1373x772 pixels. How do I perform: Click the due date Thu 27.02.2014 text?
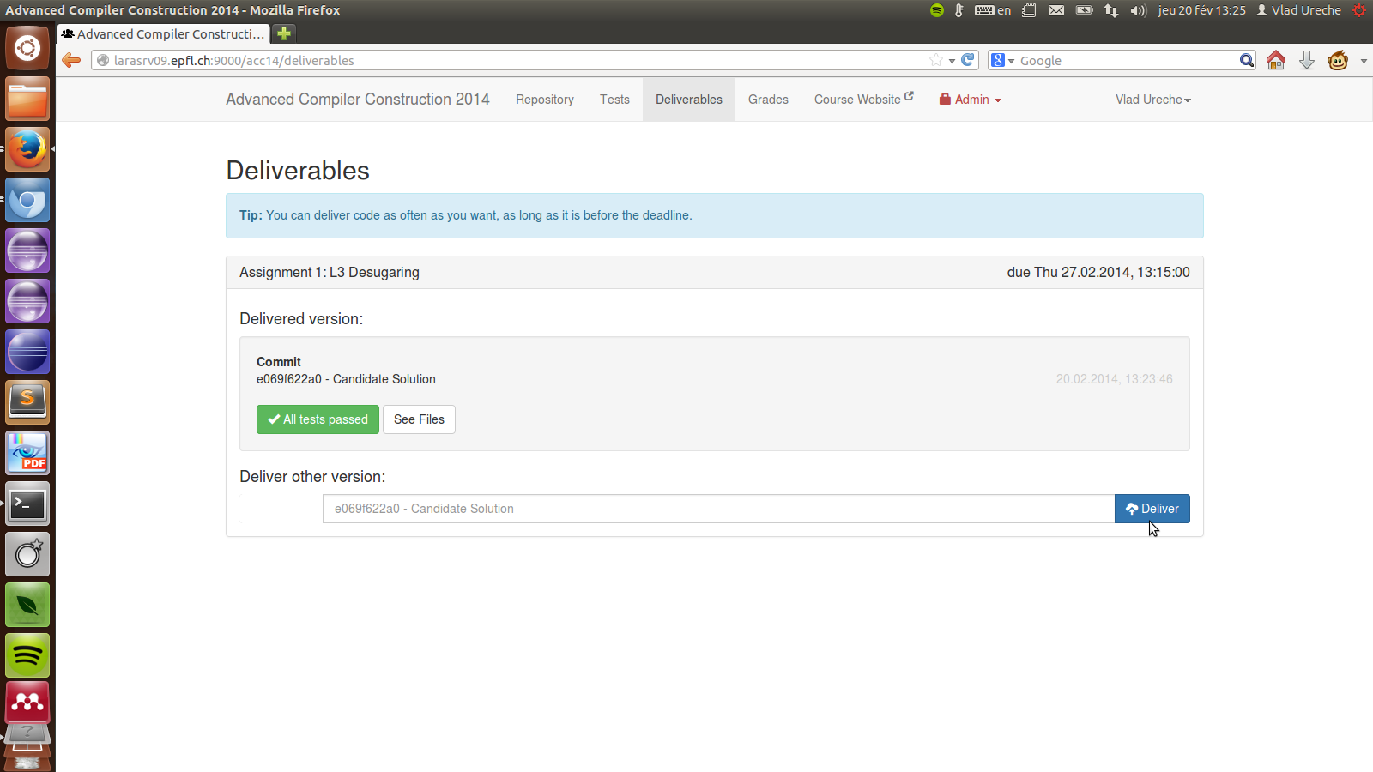pyautogui.click(x=1098, y=273)
